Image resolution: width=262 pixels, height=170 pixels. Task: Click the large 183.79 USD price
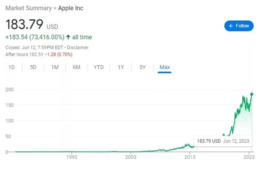[24, 25]
